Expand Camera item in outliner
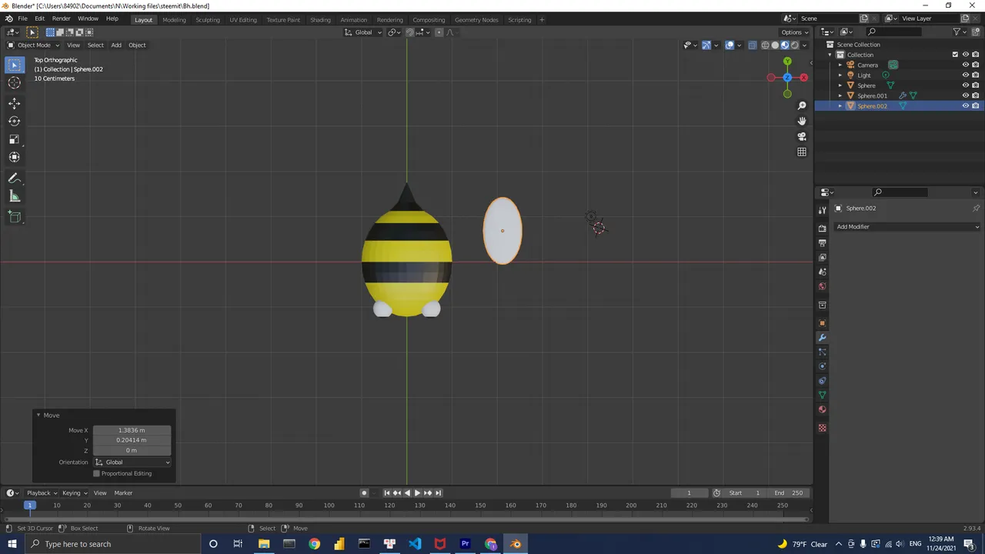Viewport: 985px width, 554px height. coord(840,65)
